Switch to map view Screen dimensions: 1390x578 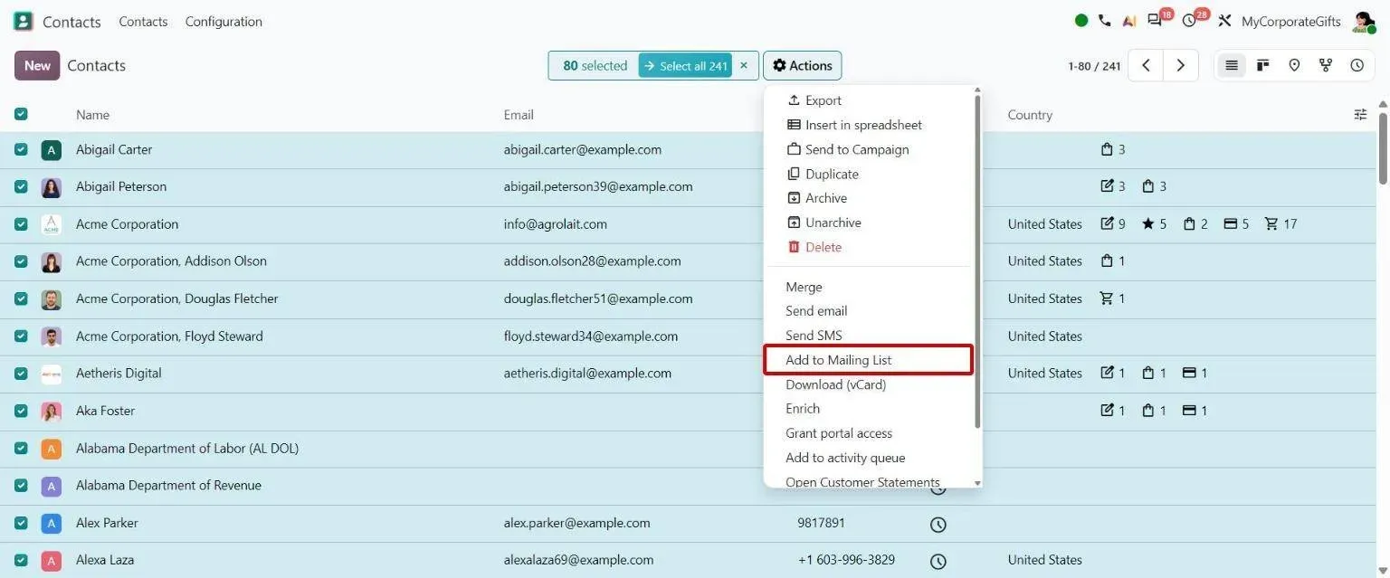pos(1294,65)
